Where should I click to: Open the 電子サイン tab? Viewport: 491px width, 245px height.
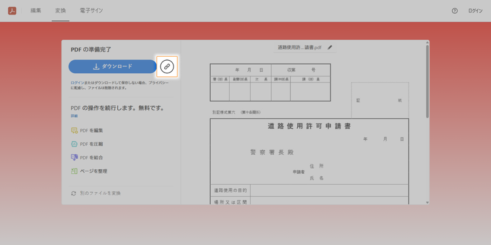(x=92, y=10)
